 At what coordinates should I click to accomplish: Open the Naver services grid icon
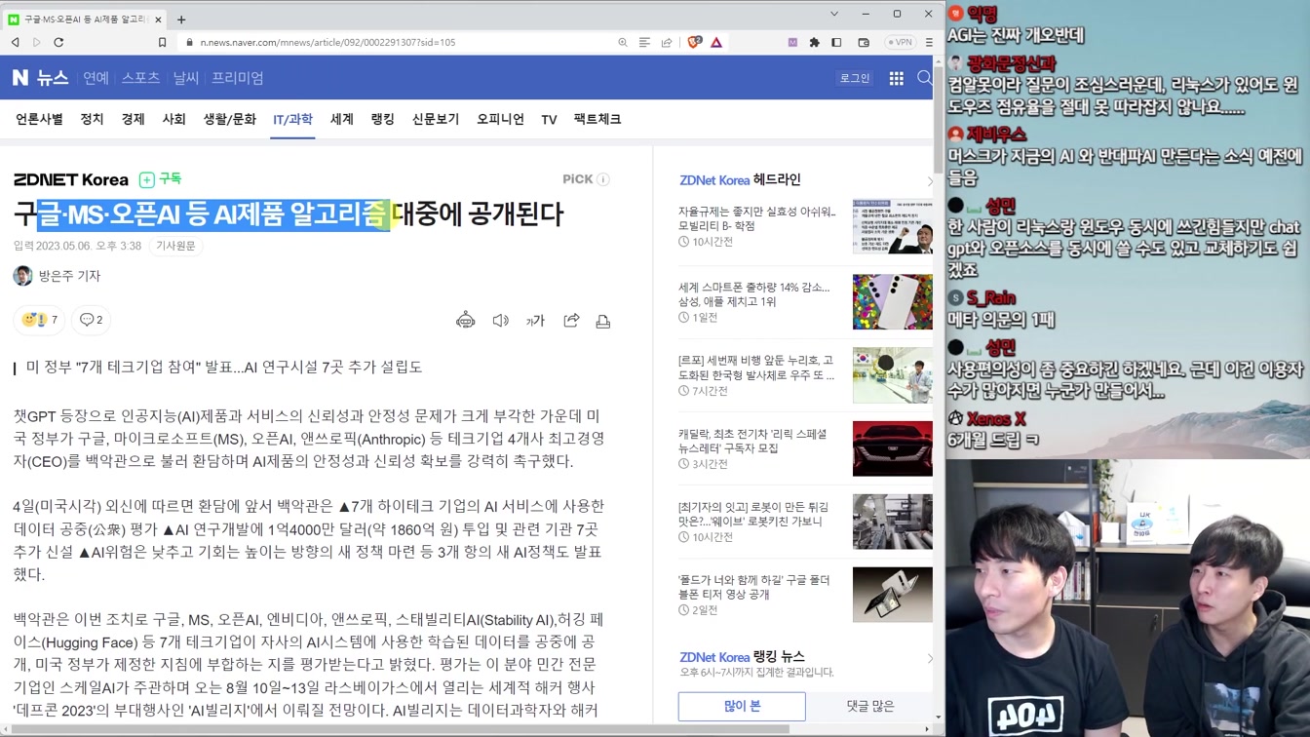point(896,78)
